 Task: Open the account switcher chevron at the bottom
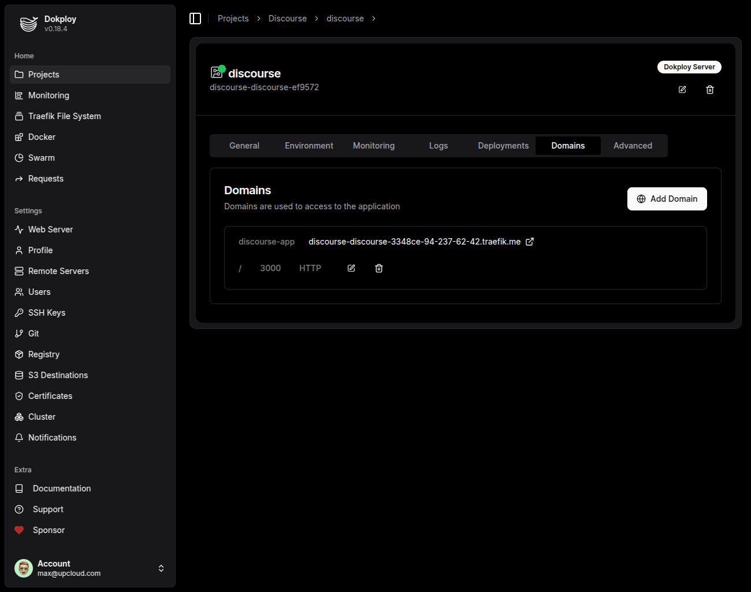pos(161,568)
